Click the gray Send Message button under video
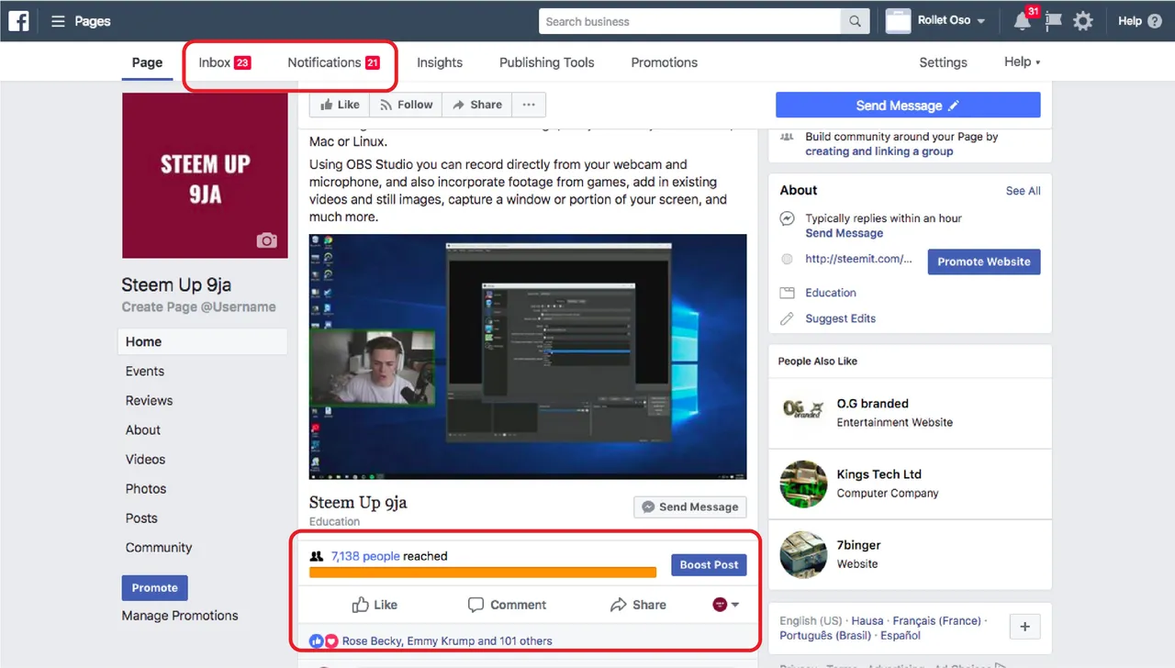Image resolution: width=1175 pixels, height=668 pixels. (690, 507)
